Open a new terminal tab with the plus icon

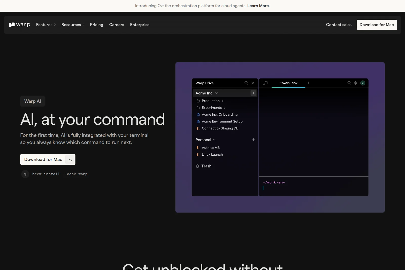click(x=309, y=83)
